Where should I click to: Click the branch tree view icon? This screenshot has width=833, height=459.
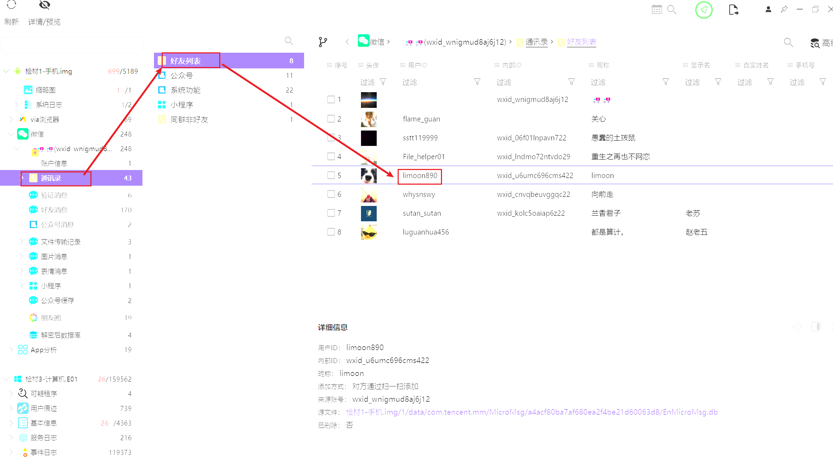point(323,42)
